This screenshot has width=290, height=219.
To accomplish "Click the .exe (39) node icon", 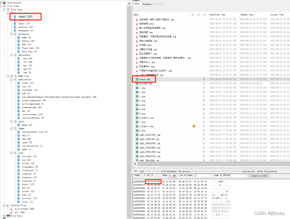I will (x=19, y=59).
